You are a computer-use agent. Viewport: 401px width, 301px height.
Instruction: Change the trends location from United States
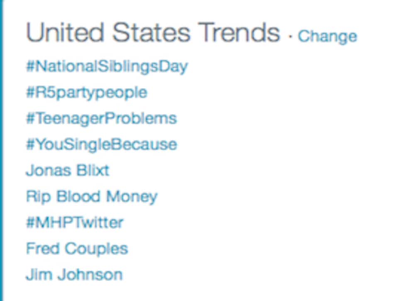tap(327, 37)
